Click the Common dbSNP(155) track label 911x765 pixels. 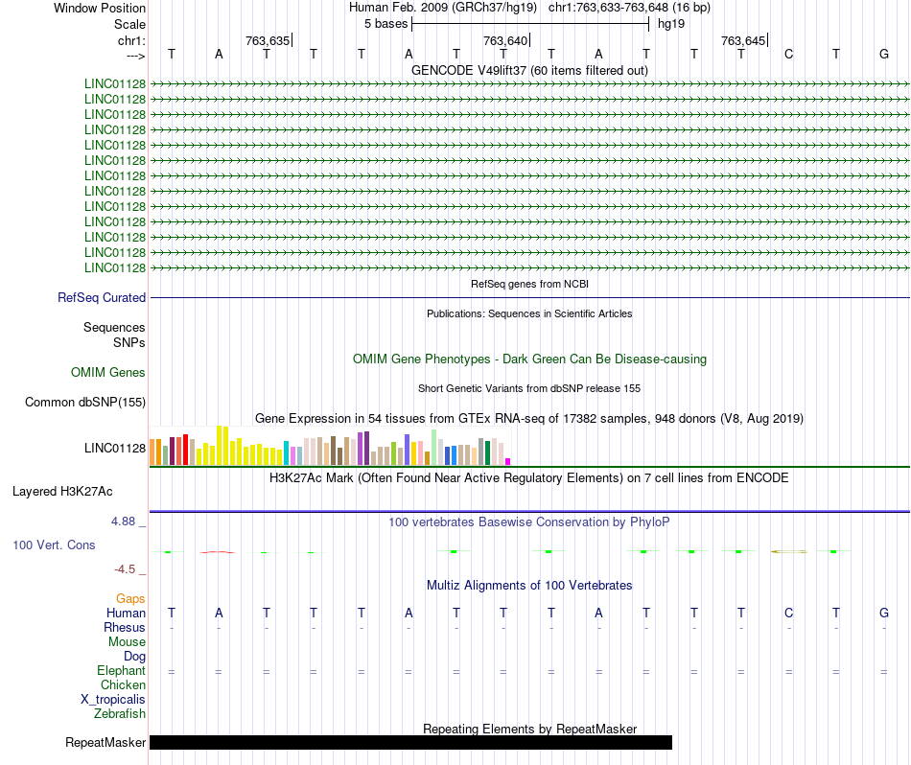[85, 402]
